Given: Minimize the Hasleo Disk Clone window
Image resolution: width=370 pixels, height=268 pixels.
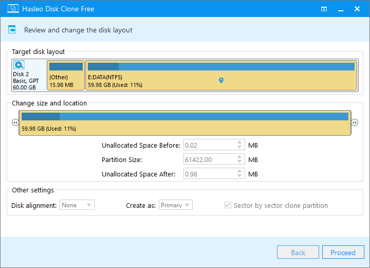Looking at the screenshot, I should tap(341, 9).
